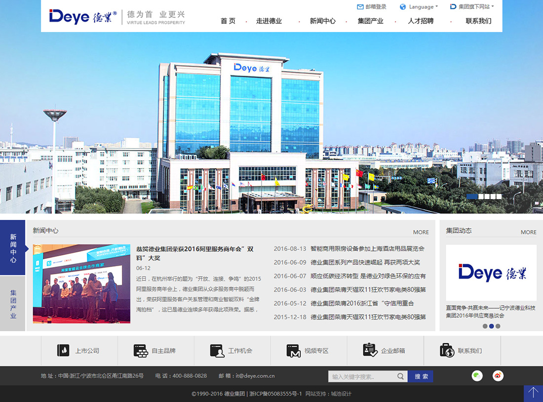Select the 新闻中心 vertical side tab
The height and width of the screenshot is (402, 543).
pos(13,247)
